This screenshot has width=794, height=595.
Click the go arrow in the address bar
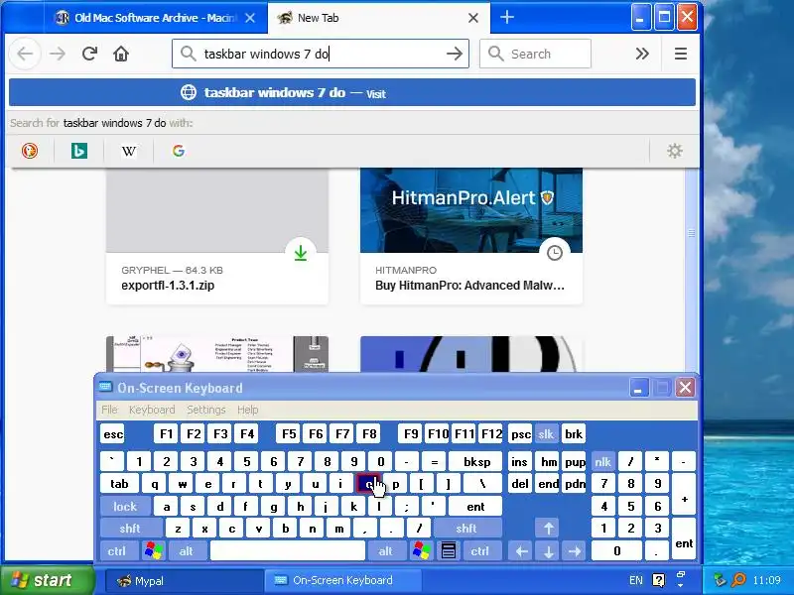[x=455, y=54]
